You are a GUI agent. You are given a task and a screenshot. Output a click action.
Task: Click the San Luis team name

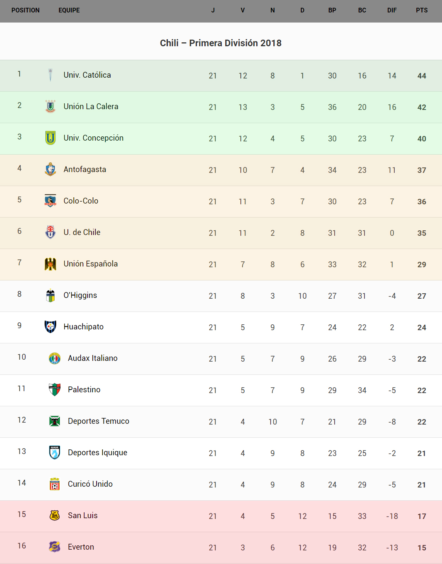pyautogui.click(x=83, y=515)
